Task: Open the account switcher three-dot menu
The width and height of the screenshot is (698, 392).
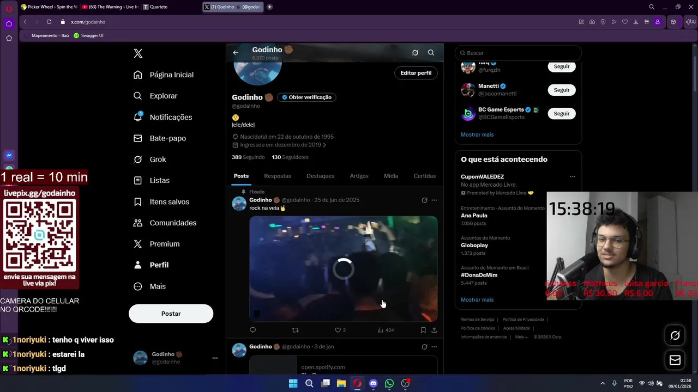Action: coord(215,358)
